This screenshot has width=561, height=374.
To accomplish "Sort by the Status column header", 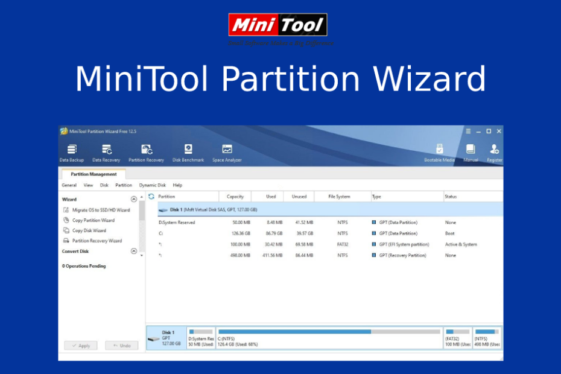I will click(473, 197).
